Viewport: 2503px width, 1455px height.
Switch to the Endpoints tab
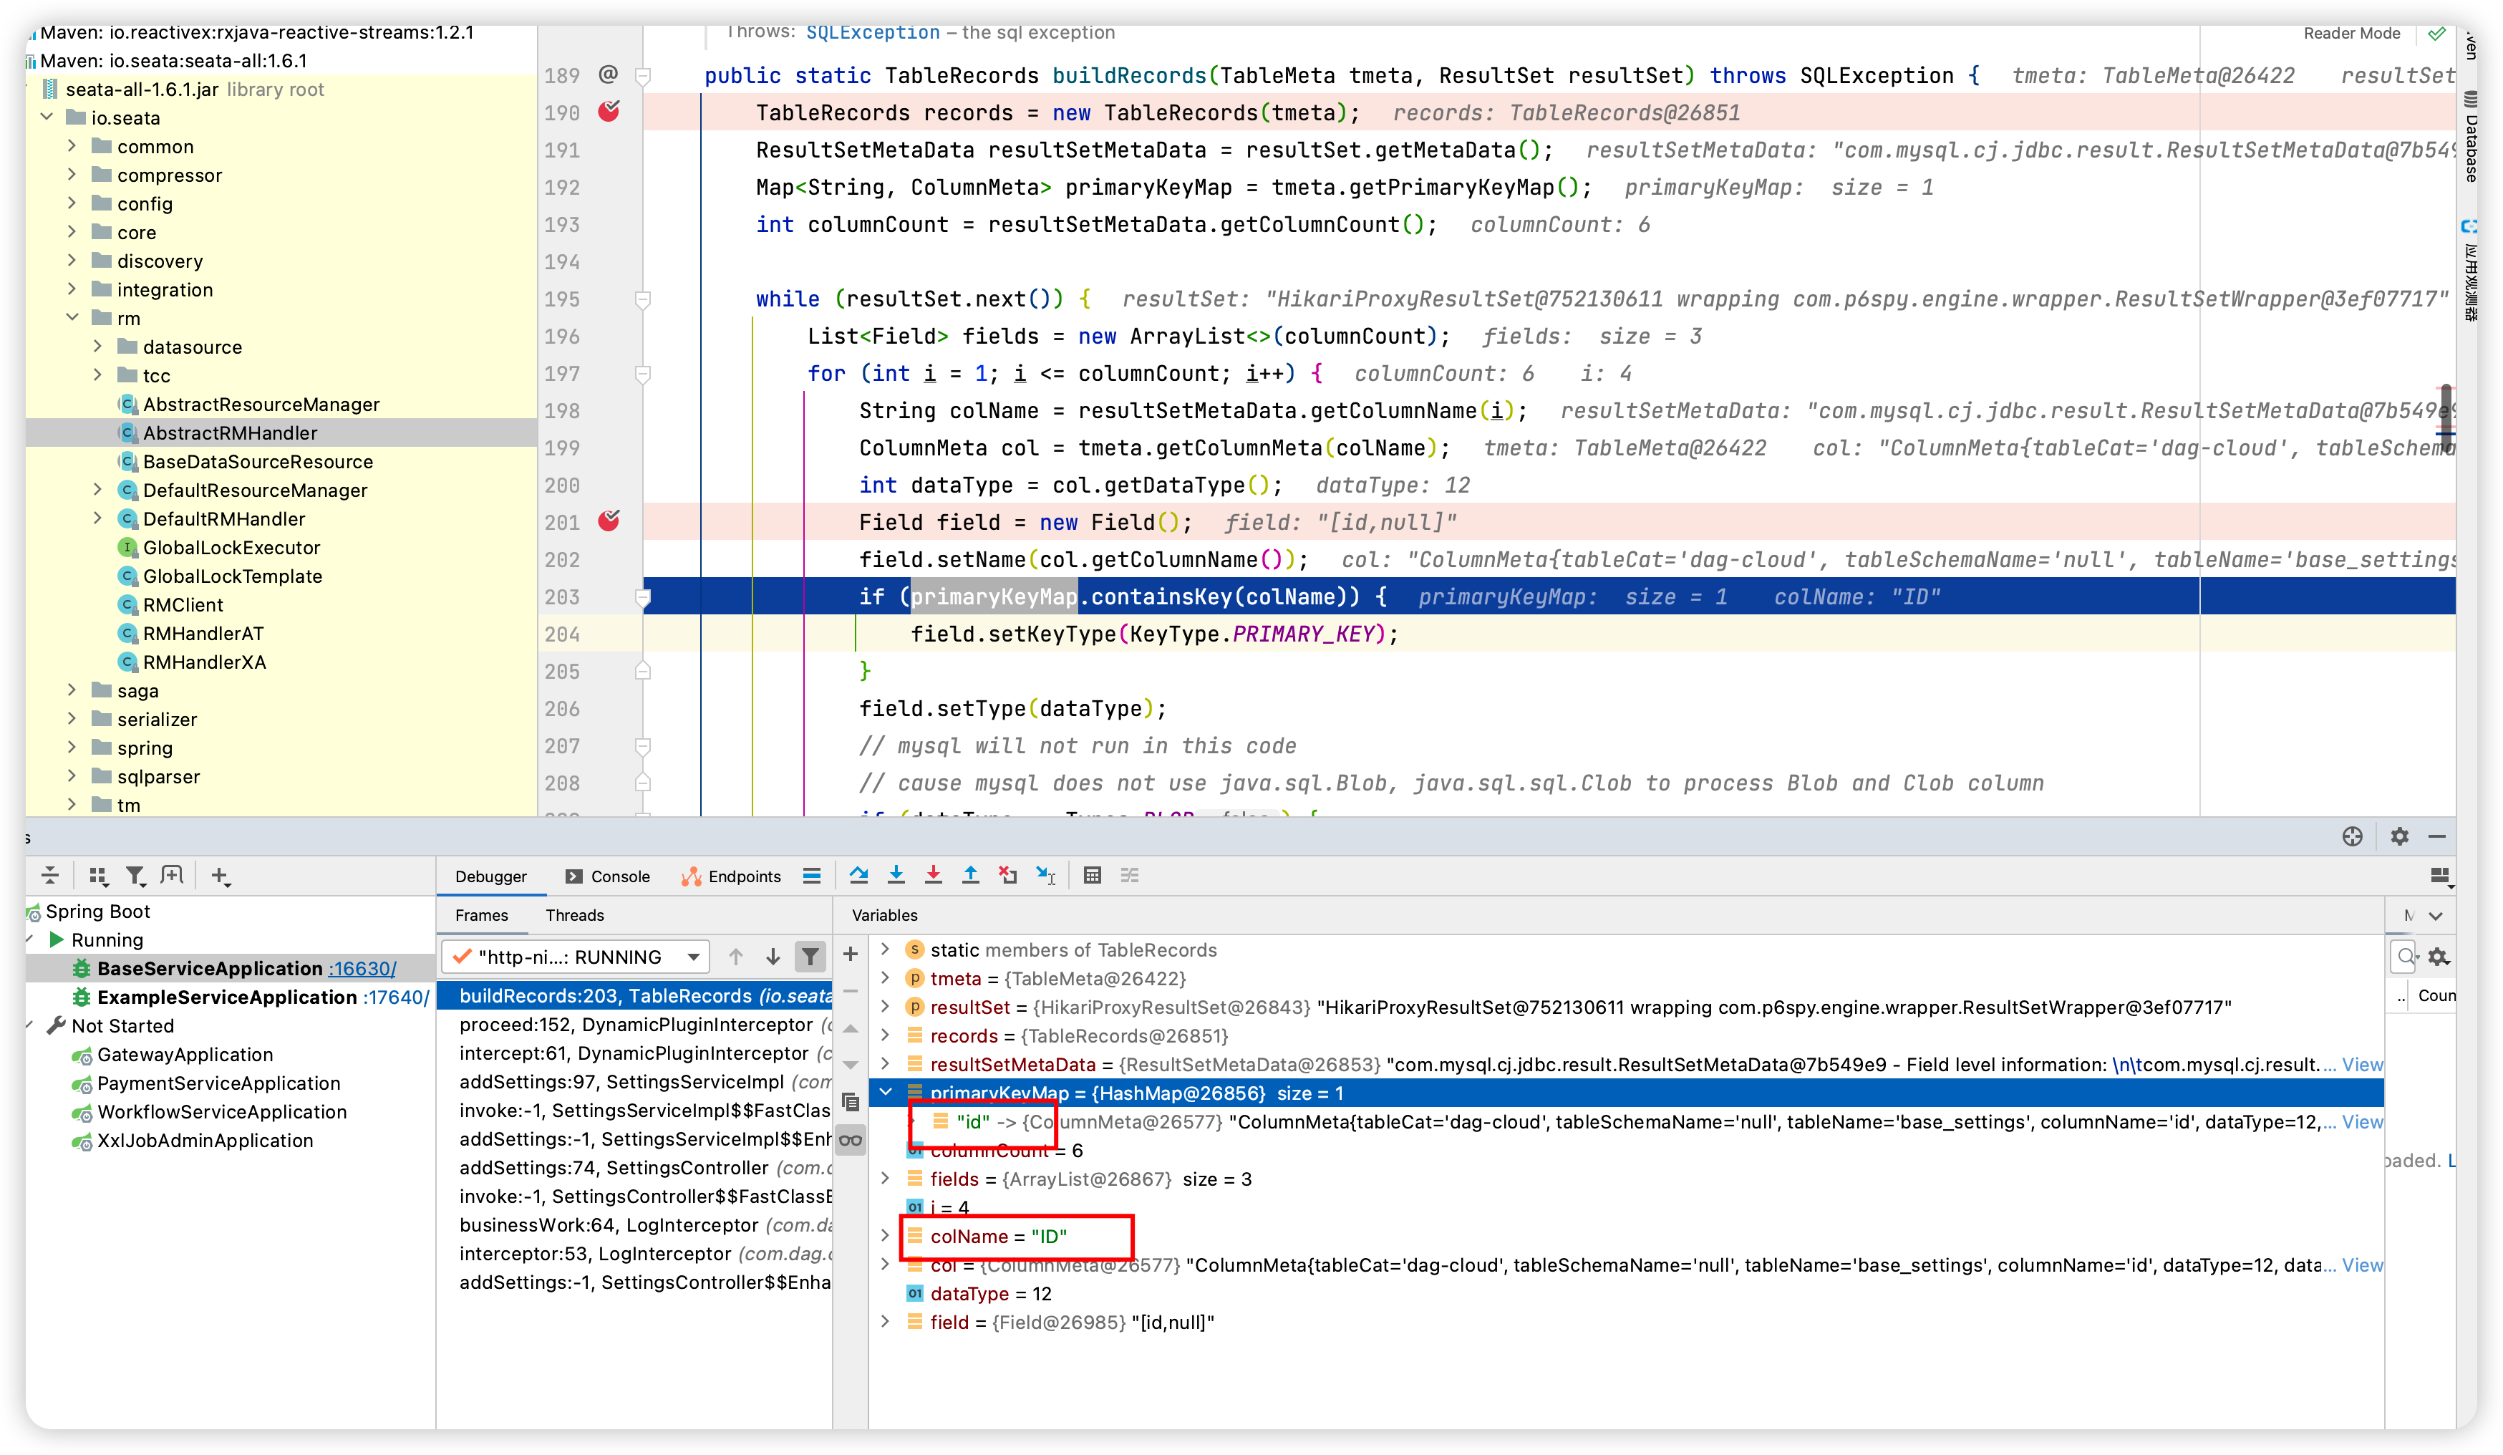coord(731,876)
